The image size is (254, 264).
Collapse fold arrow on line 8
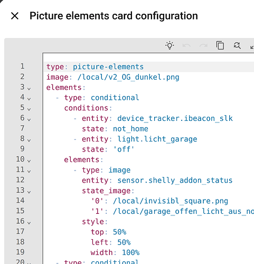click(29, 140)
